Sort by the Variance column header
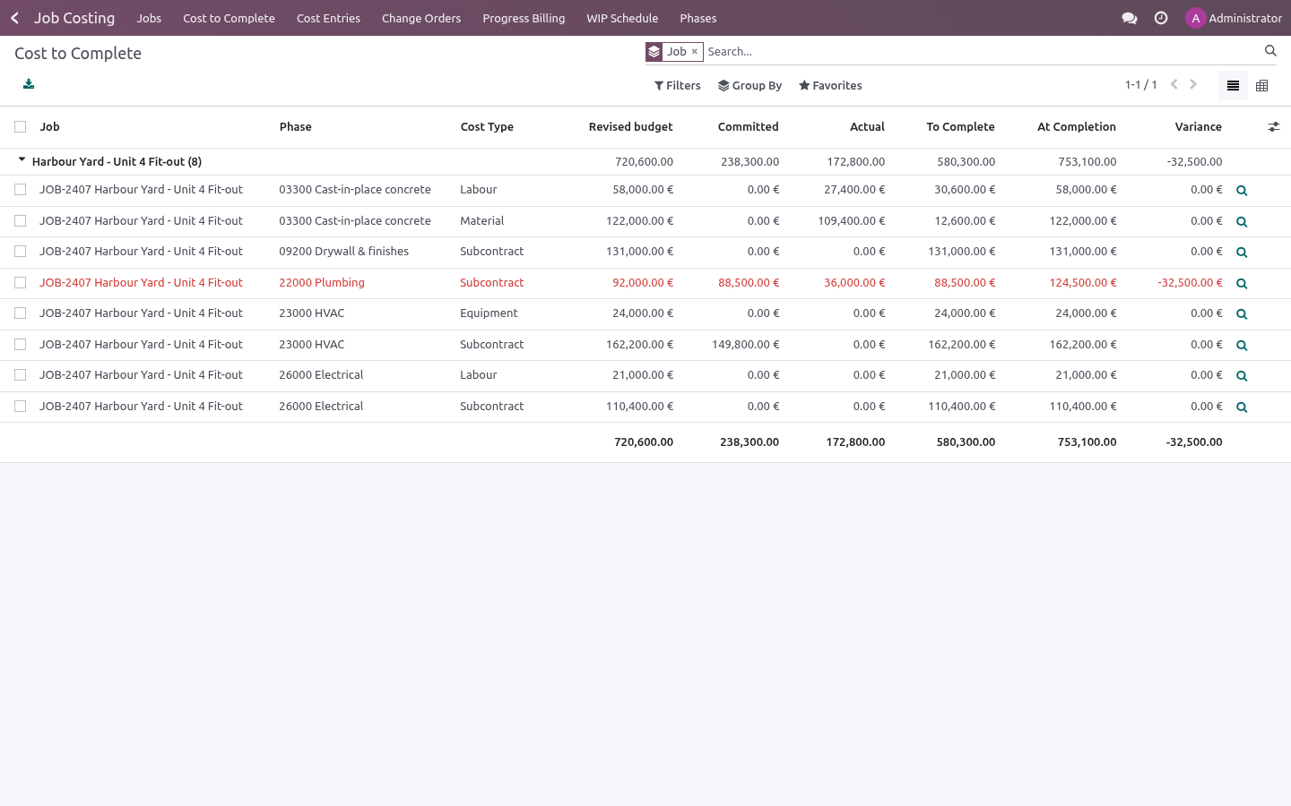This screenshot has height=806, width=1291. (1199, 127)
